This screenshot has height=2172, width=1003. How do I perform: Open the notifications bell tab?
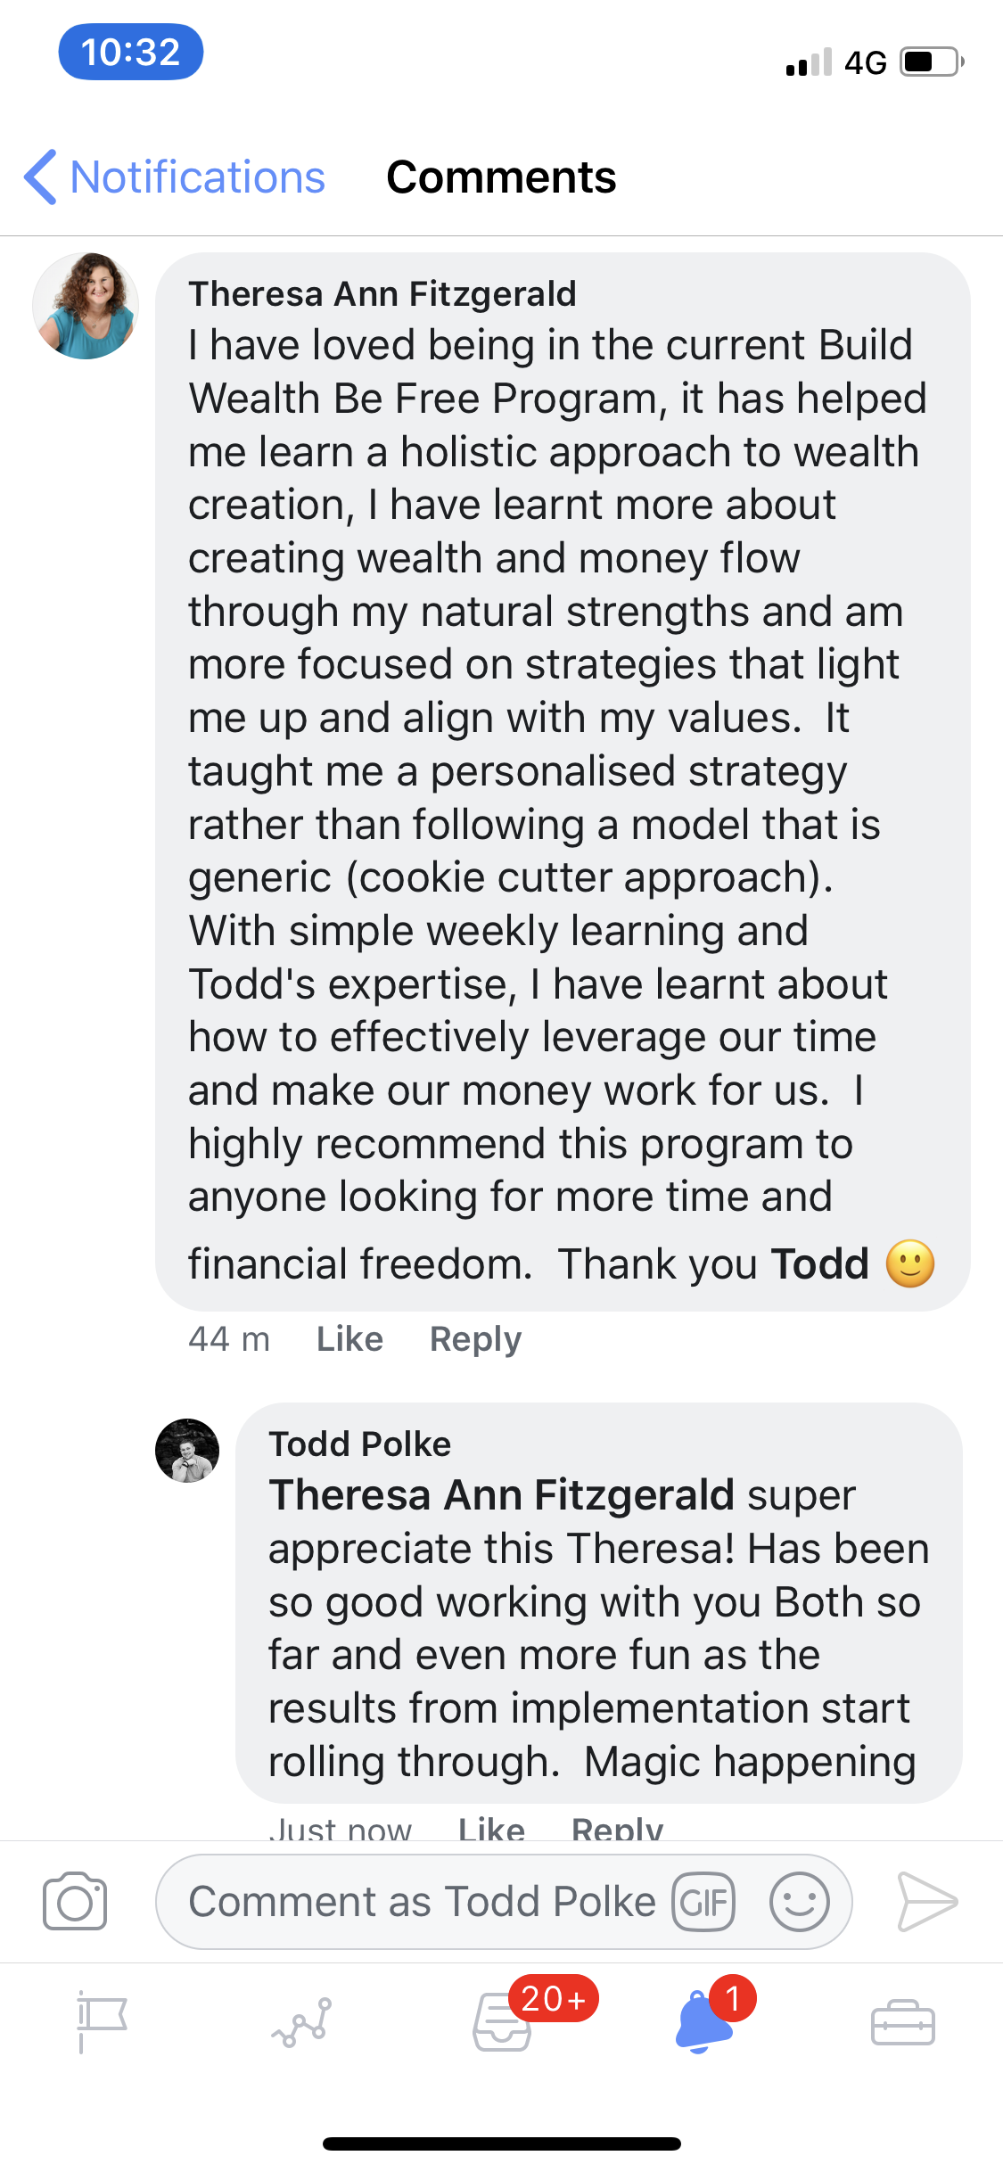point(703,2022)
